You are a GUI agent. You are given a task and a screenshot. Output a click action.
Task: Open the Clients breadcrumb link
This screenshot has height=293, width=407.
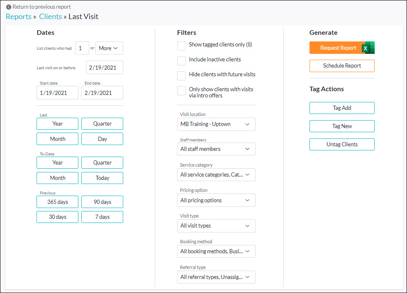50,17
